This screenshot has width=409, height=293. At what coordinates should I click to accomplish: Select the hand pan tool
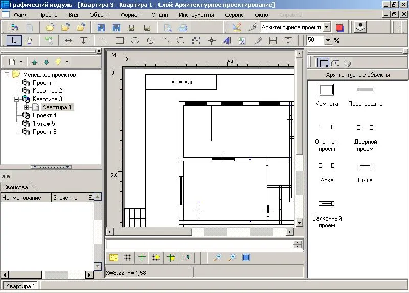click(30, 41)
